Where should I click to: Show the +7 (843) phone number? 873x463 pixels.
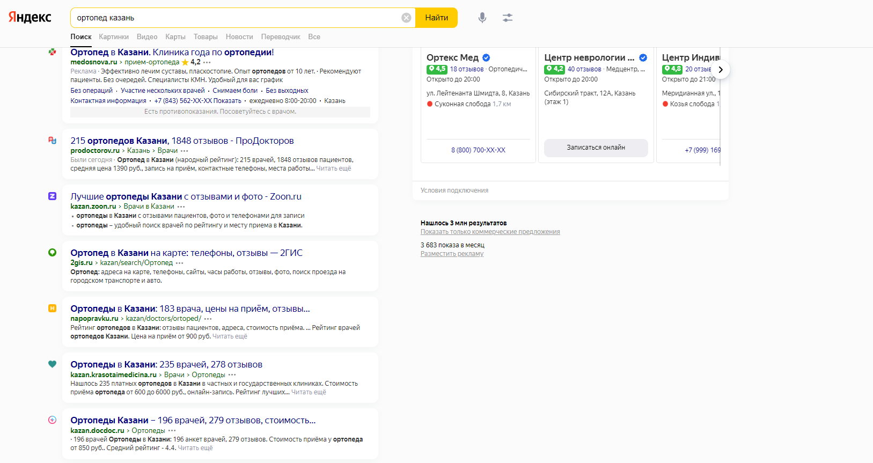click(x=198, y=101)
